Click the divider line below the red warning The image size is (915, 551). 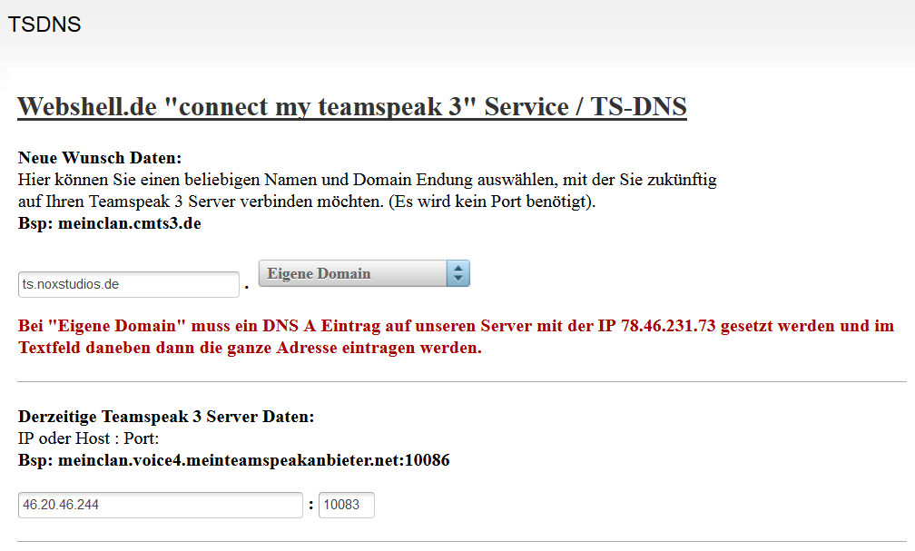click(461, 382)
